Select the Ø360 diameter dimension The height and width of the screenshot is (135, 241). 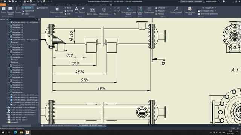click(x=71, y=36)
